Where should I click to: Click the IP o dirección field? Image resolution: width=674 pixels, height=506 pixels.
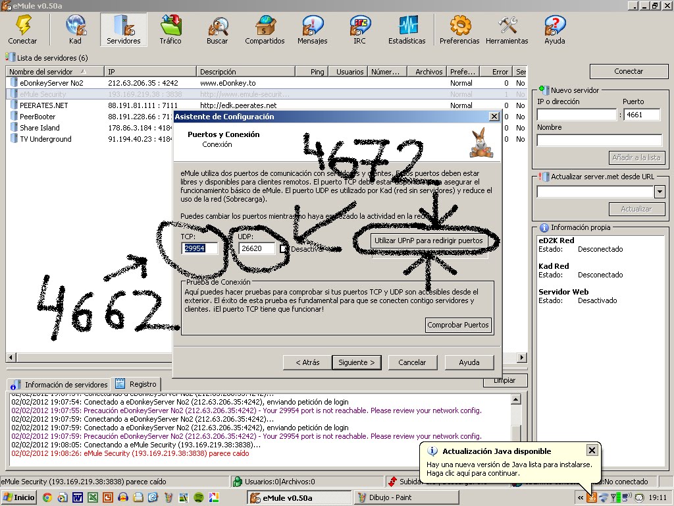pos(577,115)
